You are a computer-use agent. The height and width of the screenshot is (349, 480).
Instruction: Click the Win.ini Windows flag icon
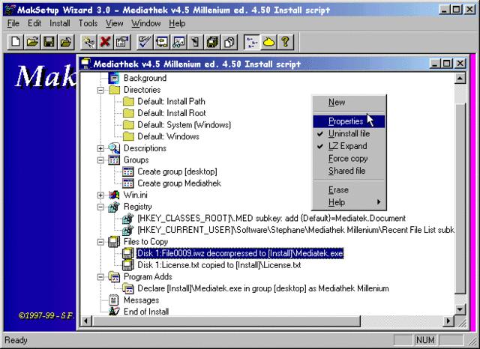114,195
